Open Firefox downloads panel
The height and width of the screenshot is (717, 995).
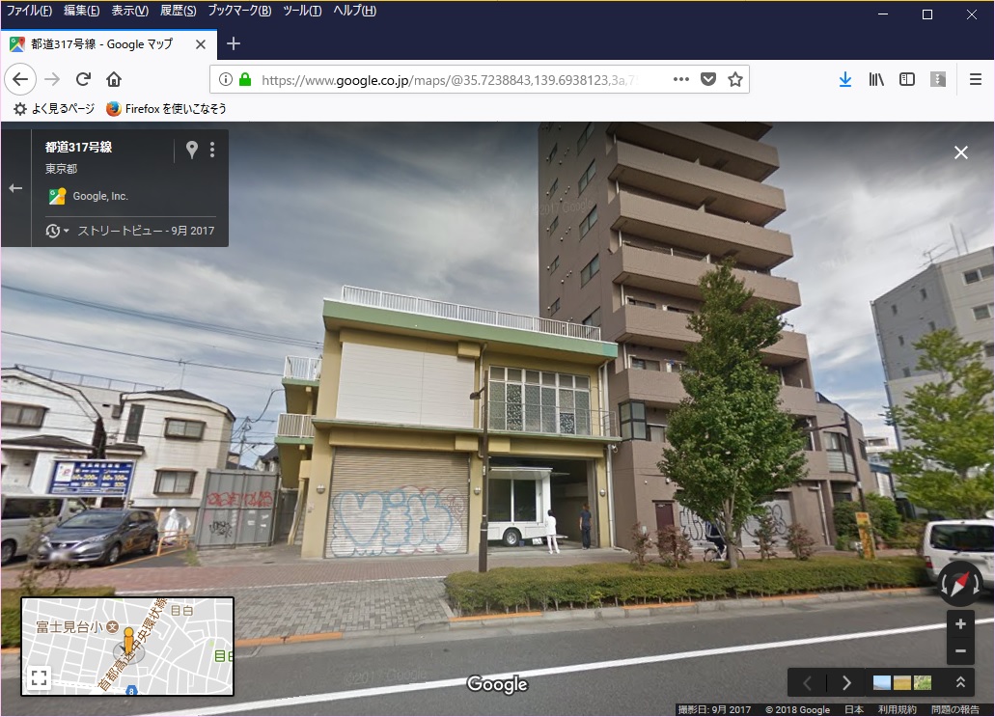pyautogui.click(x=844, y=80)
